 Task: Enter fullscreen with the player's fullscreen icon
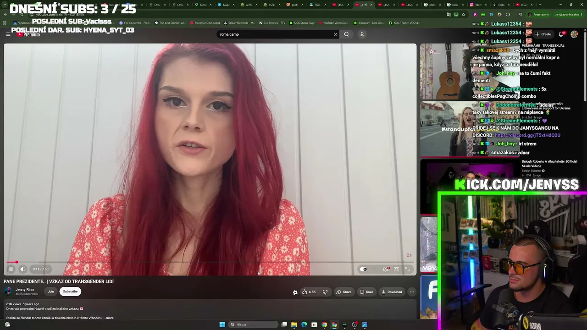coord(408,269)
